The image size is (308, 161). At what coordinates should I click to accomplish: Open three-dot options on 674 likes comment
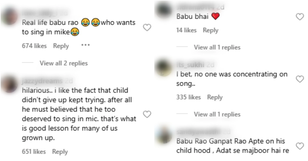tap(85, 45)
